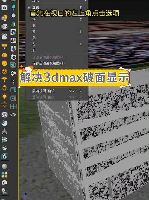Screen dimensions: 149x200
Task: Click the framed box window icon
Action: click(x=4, y=7)
